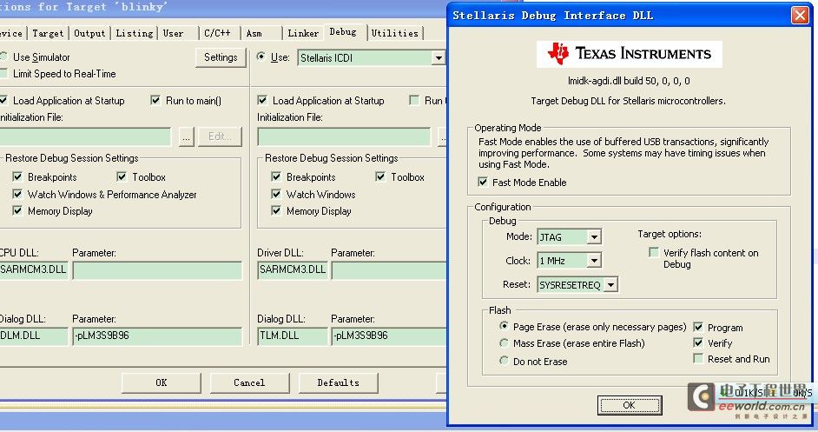
Task: Close the Stellaris Debug Interface DLL dialog
Action: pyautogui.click(x=799, y=15)
